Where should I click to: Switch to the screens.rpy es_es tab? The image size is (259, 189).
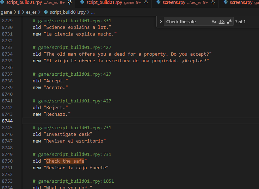point(185,2)
